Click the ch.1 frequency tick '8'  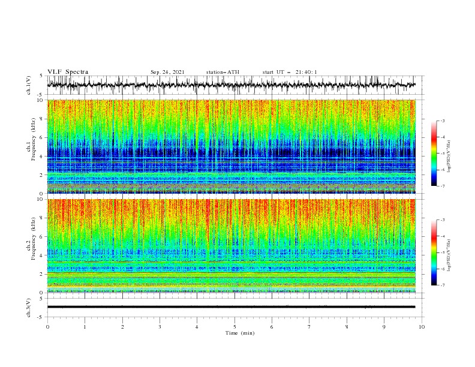(42, 119)
